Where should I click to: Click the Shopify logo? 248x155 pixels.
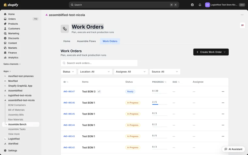click(x=11, y=5)
